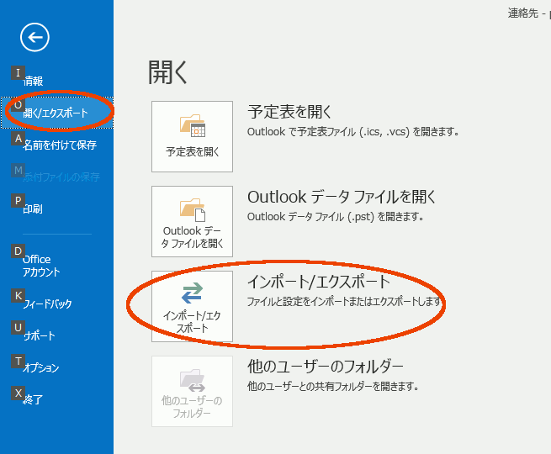Go to Office アカウント settings

[x=41, y=266]
